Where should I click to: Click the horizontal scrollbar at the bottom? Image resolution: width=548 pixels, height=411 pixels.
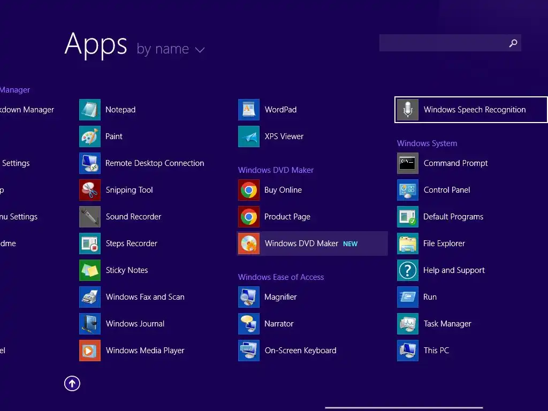coord(404,407)
